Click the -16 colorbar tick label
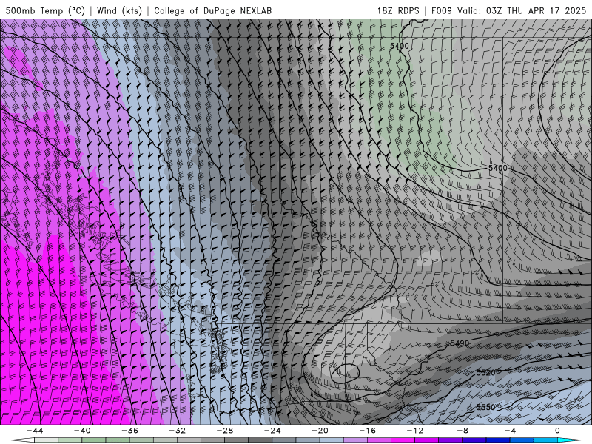 (368, 431)
